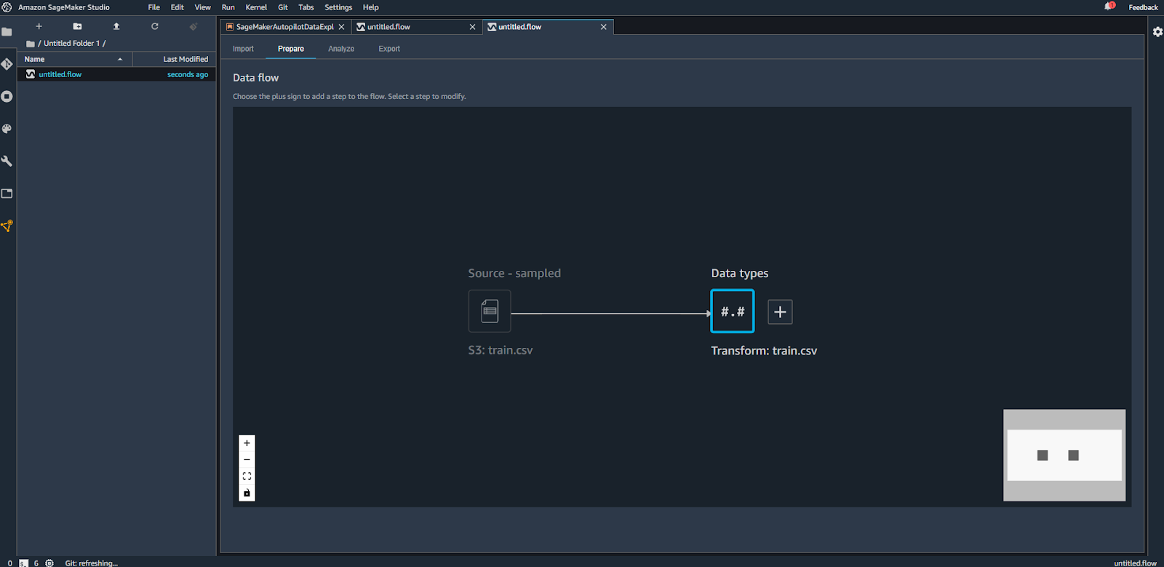Viewport: 1164px width, 567px height.
Task: Click the Git sidebar icon
Action: pos(7,64)
